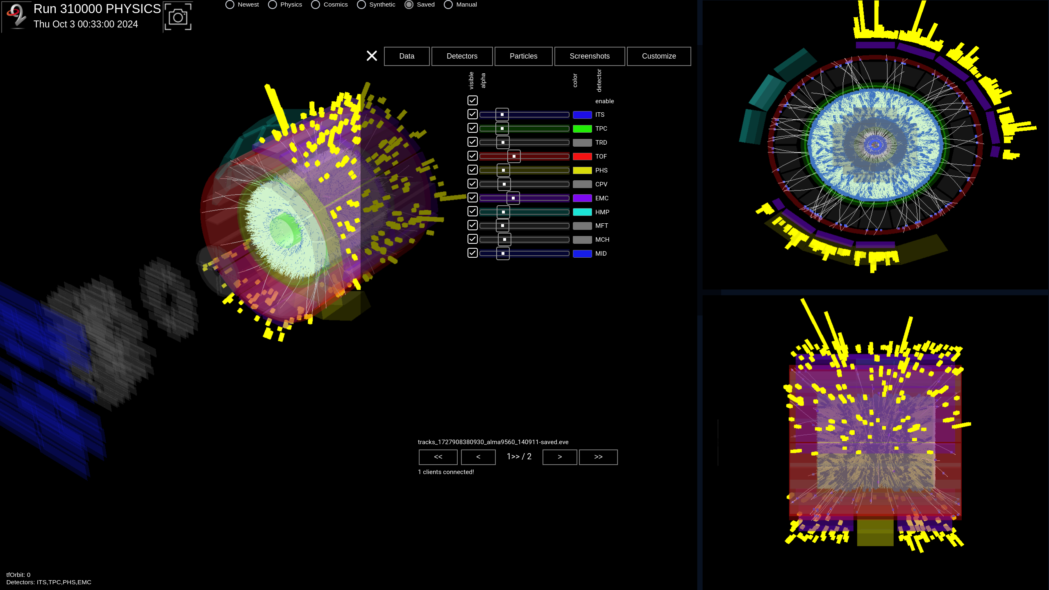Select the Newest radio button
The height and width of the screenshot is (590, 1049).
pyautogui.click(x=230, y=5)
